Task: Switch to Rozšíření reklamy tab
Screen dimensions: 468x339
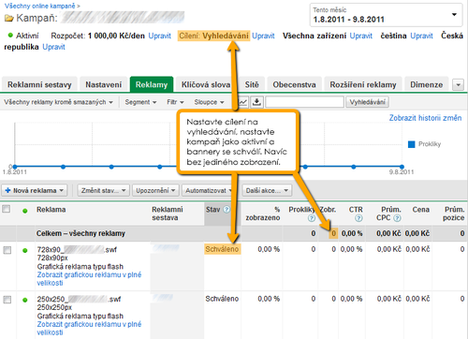Action: 363,84
